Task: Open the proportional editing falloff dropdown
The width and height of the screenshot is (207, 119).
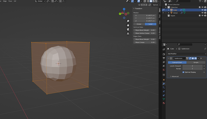Action: pyautogui.click(x=64, y=1)
